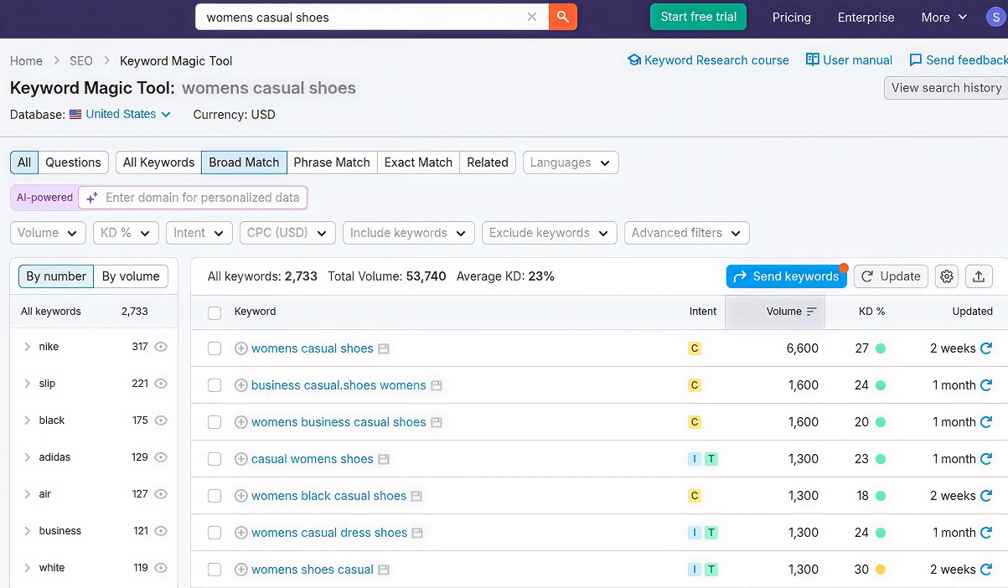1008x588 pixels.
Task: Open the User manual link
Action: click(x=850, y=60)
